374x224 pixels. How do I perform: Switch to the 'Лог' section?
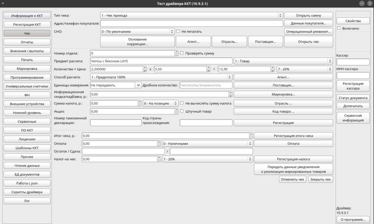click(x=27, y=201)
